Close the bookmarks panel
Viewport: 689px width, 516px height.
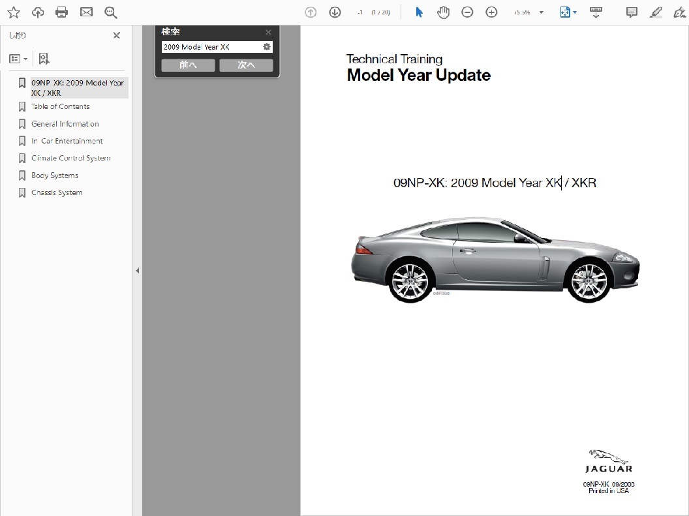(x=116, y=35)
